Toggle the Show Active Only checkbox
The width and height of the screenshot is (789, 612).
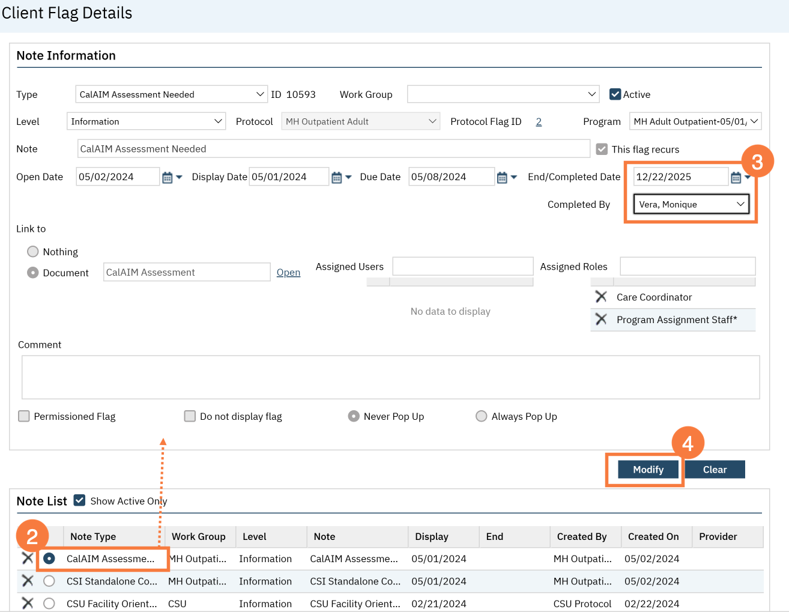(79, 500)
